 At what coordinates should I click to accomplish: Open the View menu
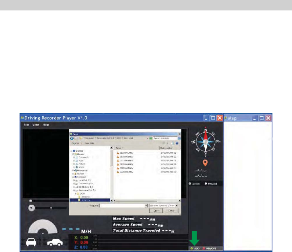point(36,125)
